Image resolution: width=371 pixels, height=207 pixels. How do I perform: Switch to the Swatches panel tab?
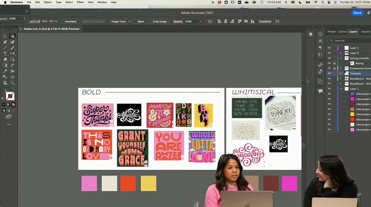tap(366, 31)
